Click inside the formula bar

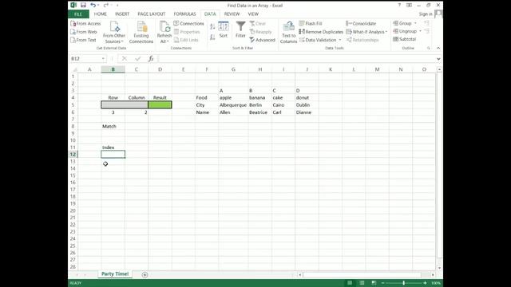[x=296, y=58]
